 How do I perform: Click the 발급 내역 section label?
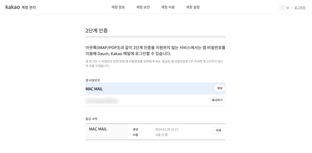click(91, 119)
